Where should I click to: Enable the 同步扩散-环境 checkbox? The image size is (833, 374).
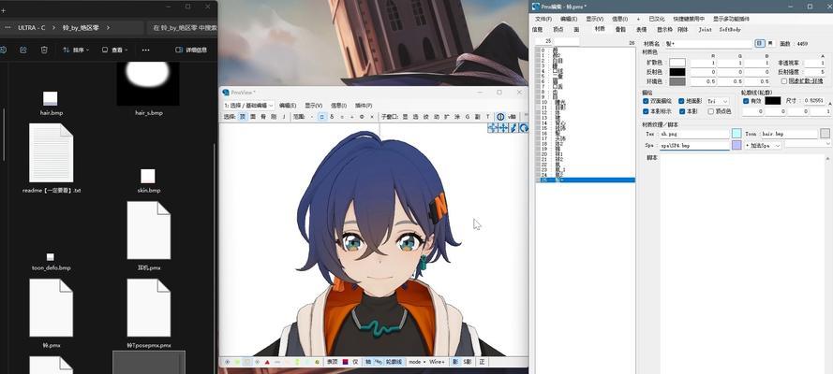(x=784, y=81)
